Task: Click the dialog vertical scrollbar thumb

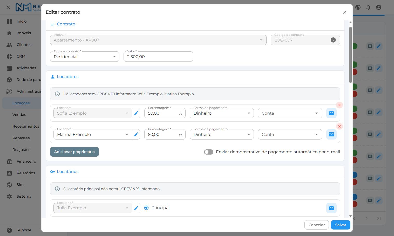Action: point(350,54)
